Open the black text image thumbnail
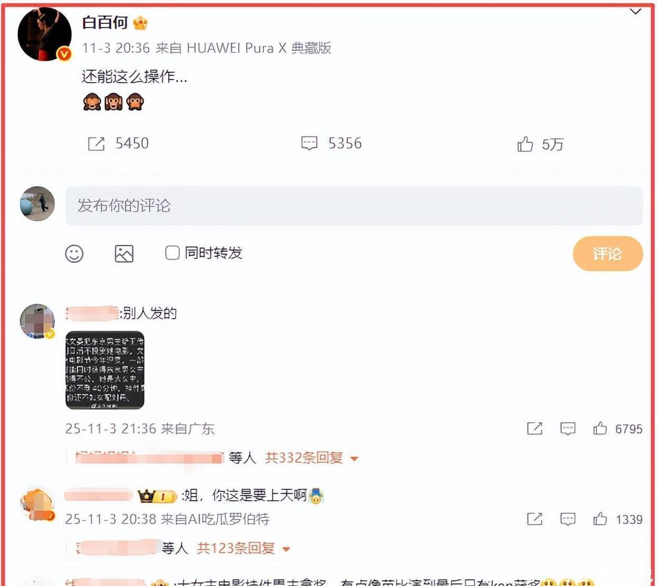Image resolution: width=657 pixels, height=586 pixels. 105,370
